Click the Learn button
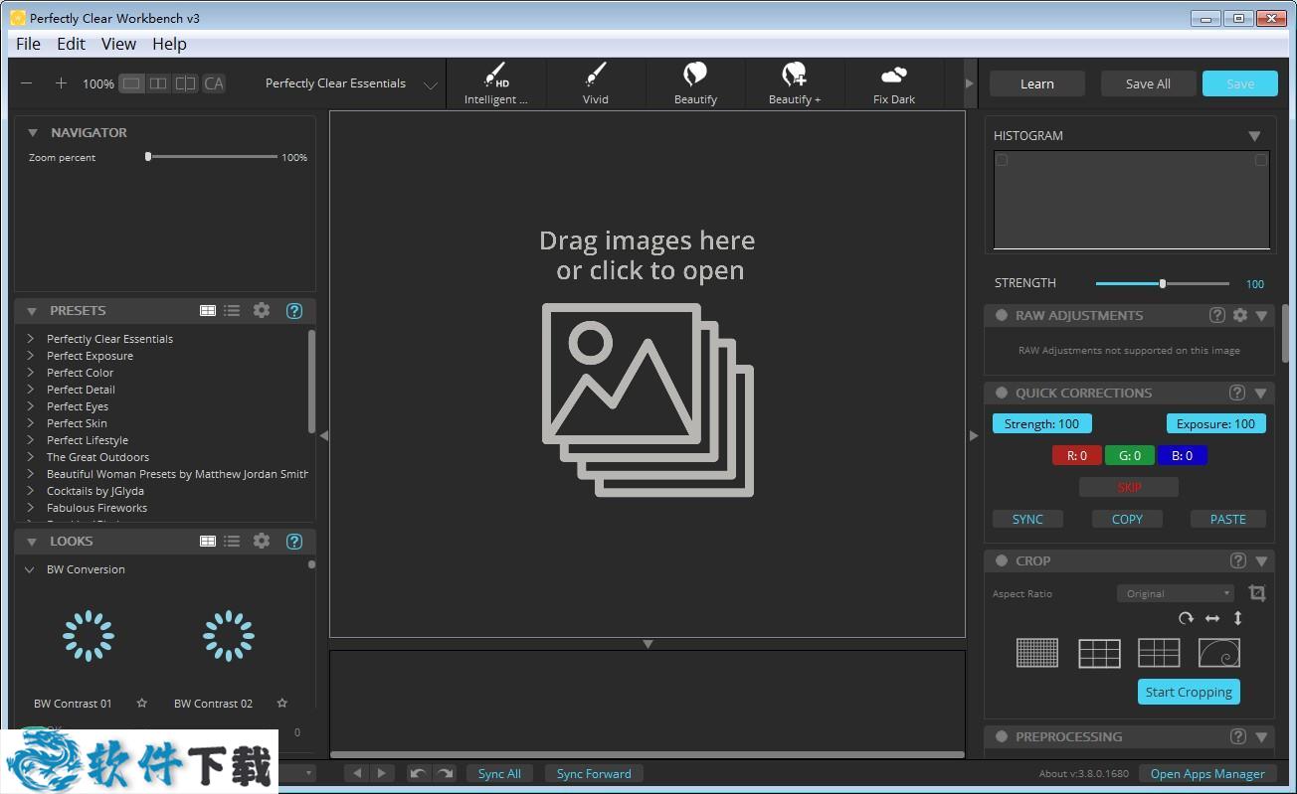The height and width of the screenshot is (794, 1297). pyautogui.click(x=1036, y=83)
